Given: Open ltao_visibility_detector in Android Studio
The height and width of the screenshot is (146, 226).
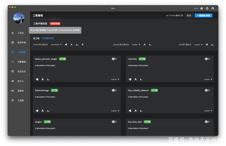Looking at the screenshot, I should [136, 111].
